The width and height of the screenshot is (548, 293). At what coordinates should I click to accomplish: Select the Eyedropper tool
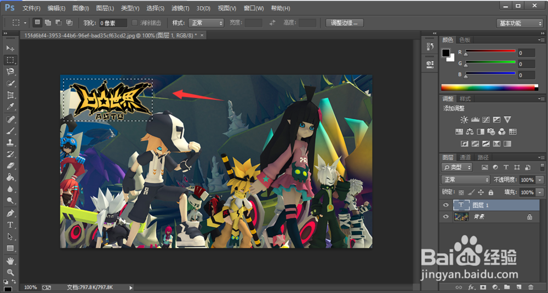[x=10, y=107]
